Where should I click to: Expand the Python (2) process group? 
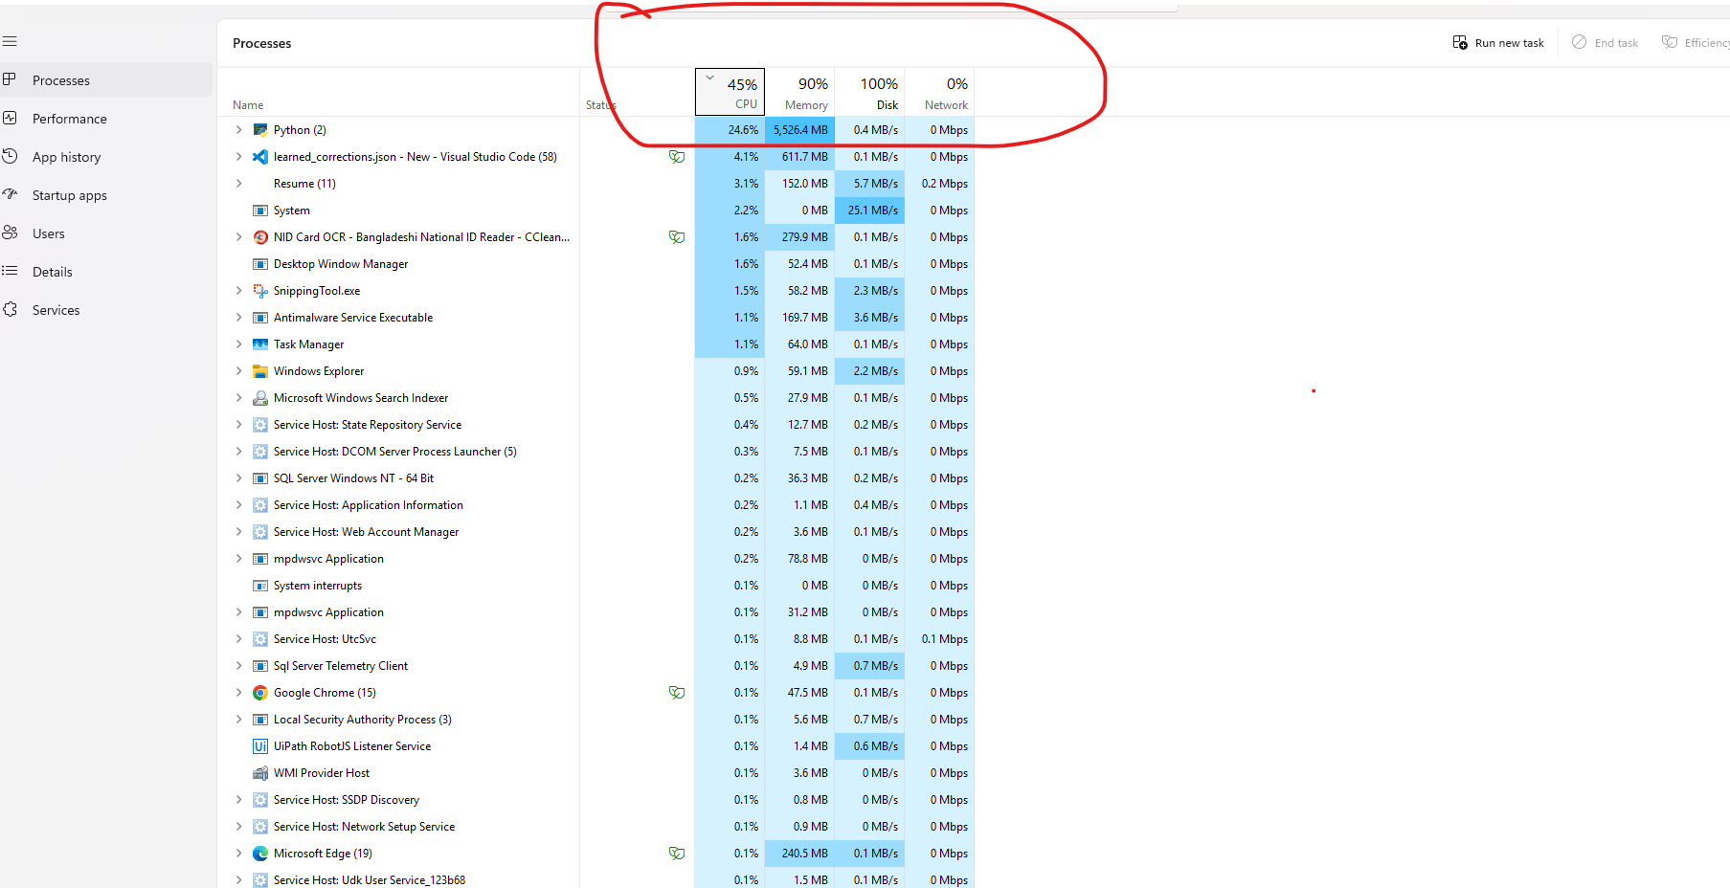click(x=239, y=130)
